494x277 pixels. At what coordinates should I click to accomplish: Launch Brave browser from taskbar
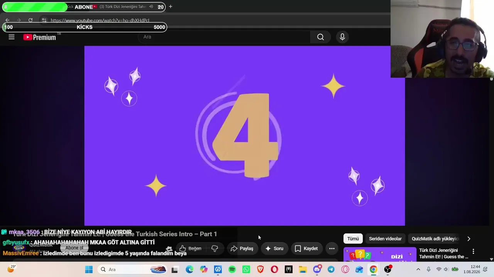pos(260,269)
